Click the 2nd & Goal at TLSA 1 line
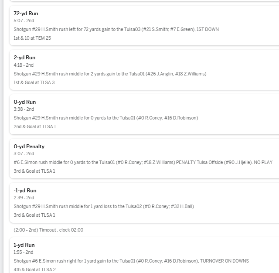The image size is (279, 273). (x=35, y=126)
